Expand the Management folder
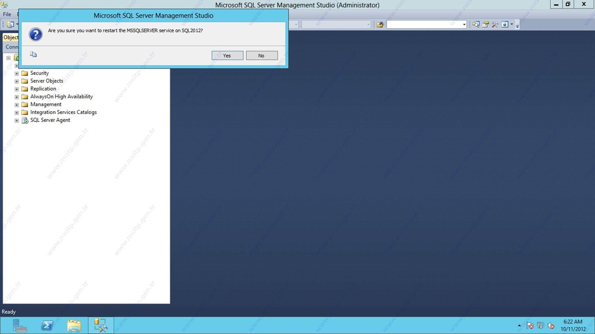595x334 pixels. (x=16, y=105)
